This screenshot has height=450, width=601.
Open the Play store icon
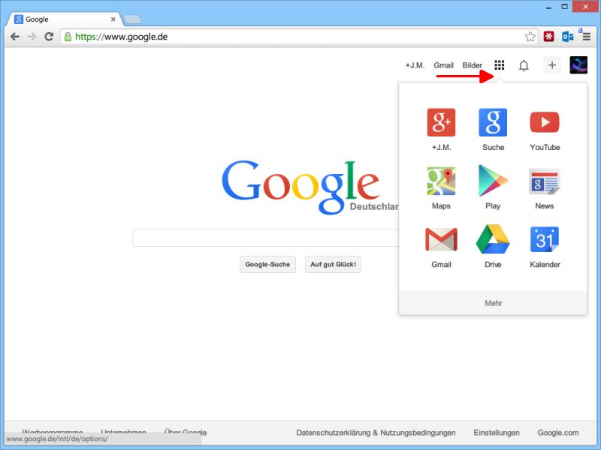493,180
